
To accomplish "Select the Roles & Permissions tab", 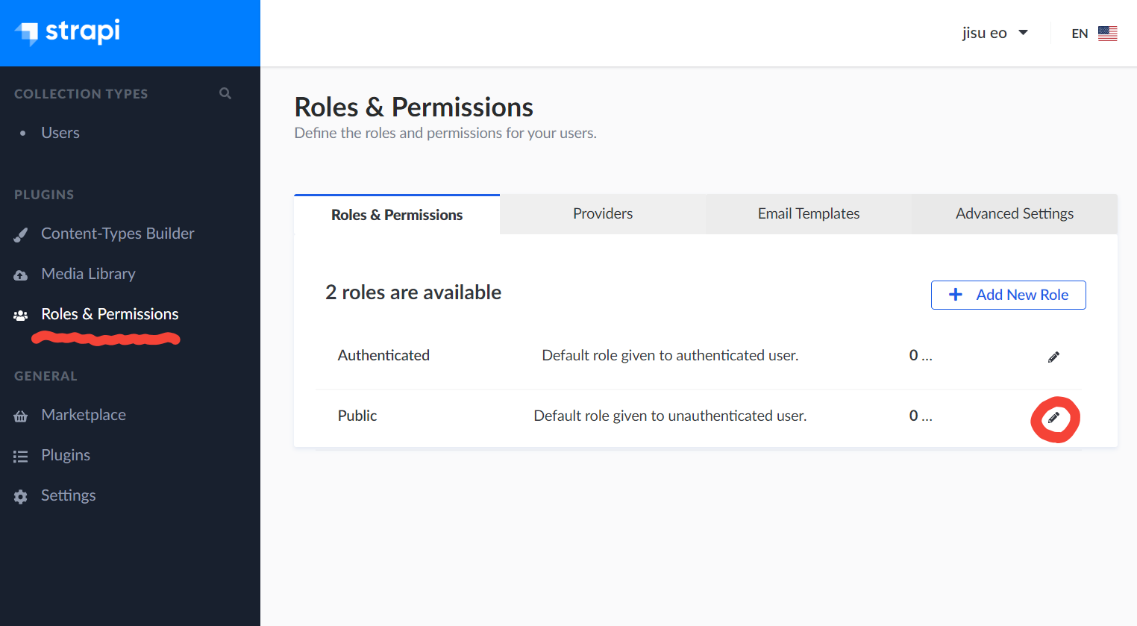I will click(397, 215).
